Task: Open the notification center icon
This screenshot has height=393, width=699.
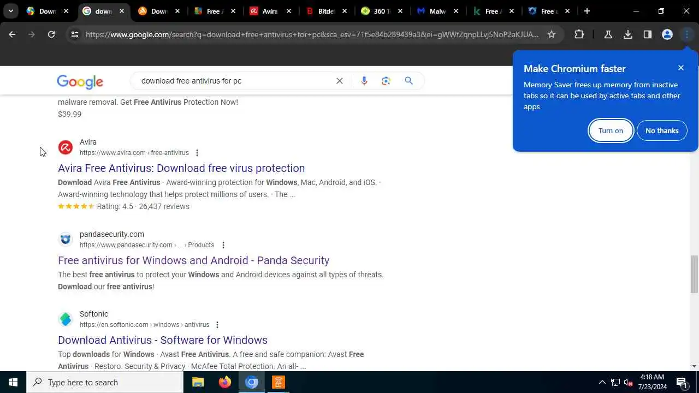Action: 682,382
